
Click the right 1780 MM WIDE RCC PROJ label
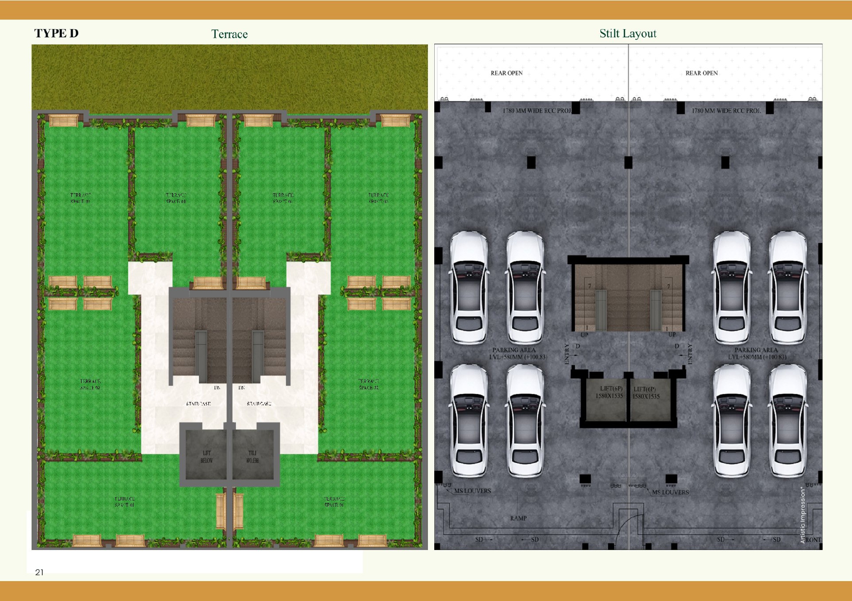(x=726, y=111)
